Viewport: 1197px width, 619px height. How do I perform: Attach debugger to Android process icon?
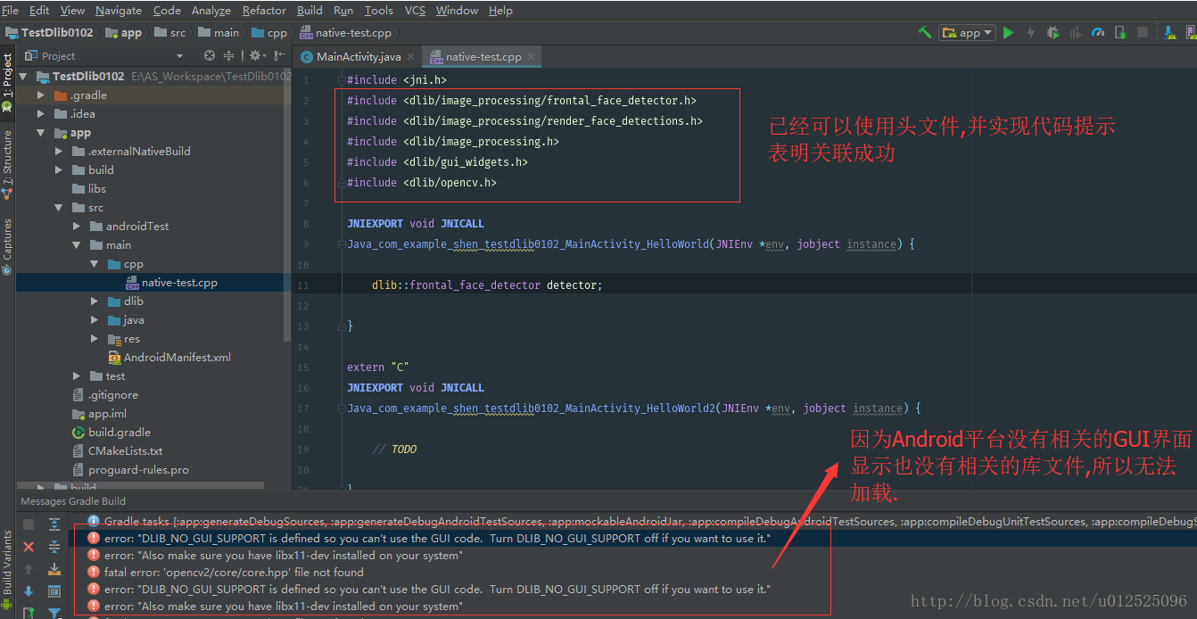[1120, 32]
